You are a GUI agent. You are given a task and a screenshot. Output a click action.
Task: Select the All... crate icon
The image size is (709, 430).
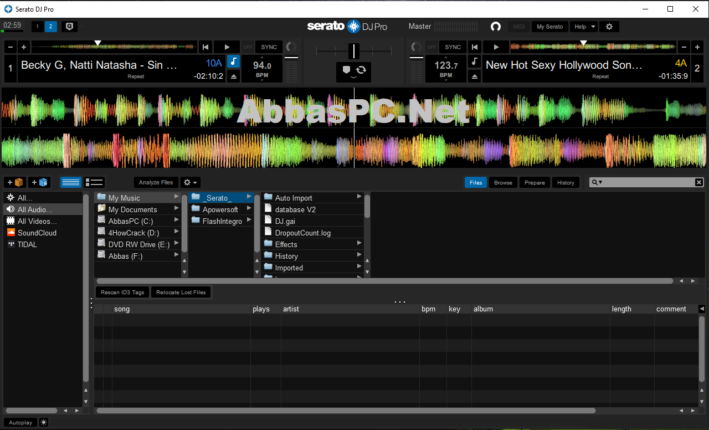(11, 198)
